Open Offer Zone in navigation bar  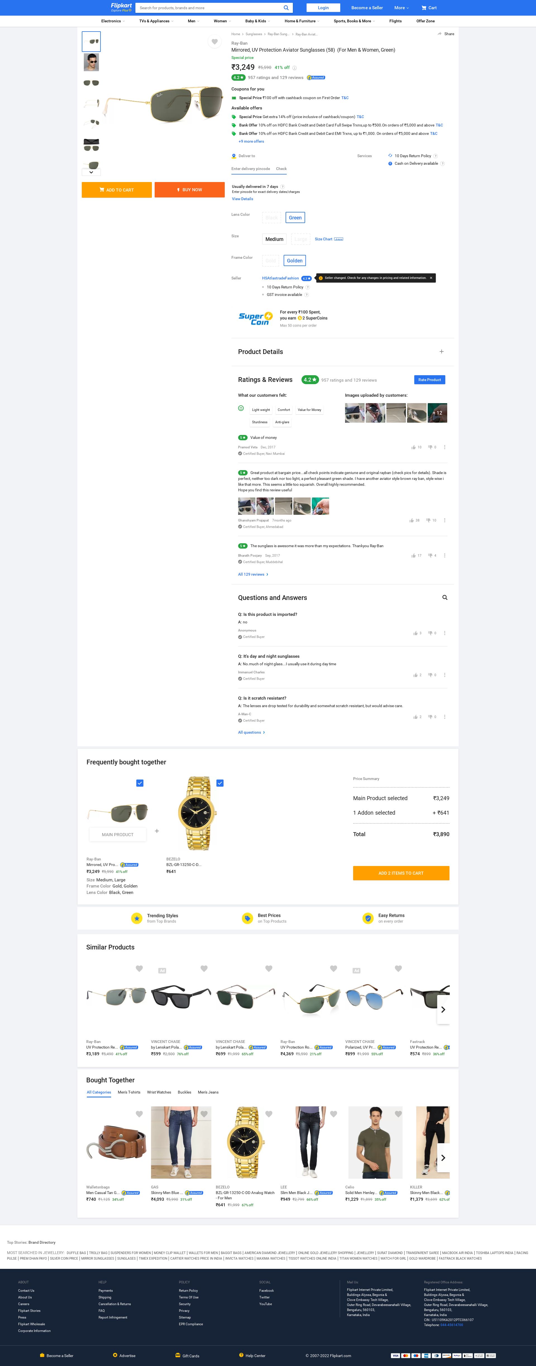point(426,21)
